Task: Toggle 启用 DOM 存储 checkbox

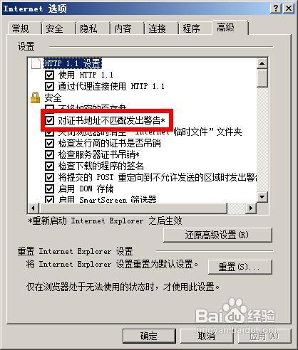Action: [49, 189]
